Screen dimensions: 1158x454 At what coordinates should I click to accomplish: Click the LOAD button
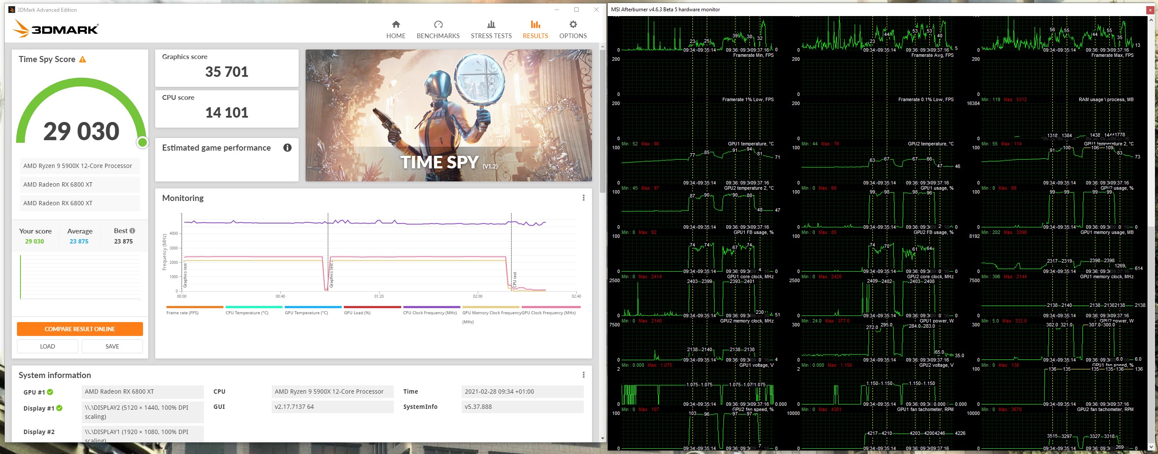(48, 346)
